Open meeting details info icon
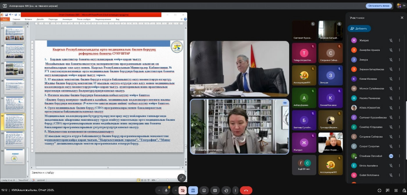This screenshot has width=407, height=195. coord(379,190)
